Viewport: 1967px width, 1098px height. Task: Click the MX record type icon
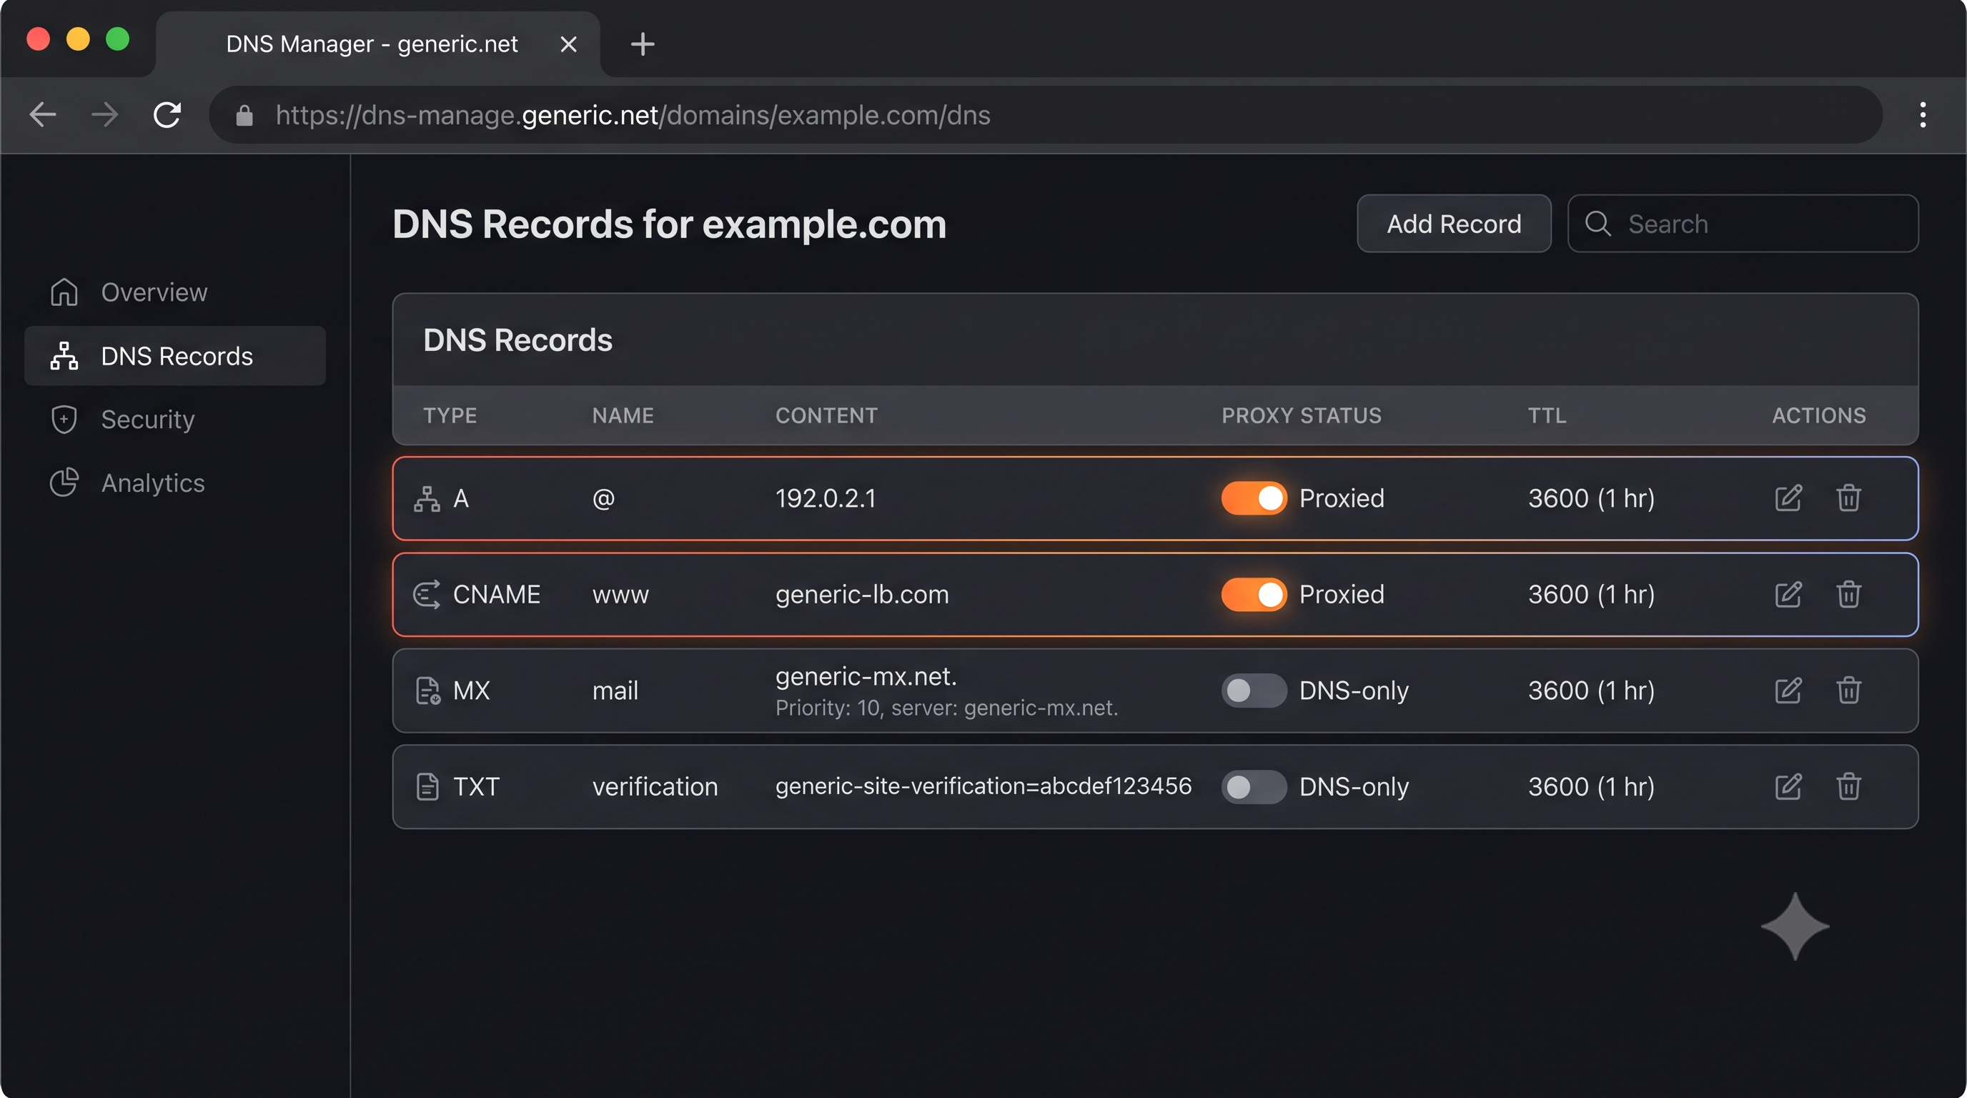[x=427, y=691]
